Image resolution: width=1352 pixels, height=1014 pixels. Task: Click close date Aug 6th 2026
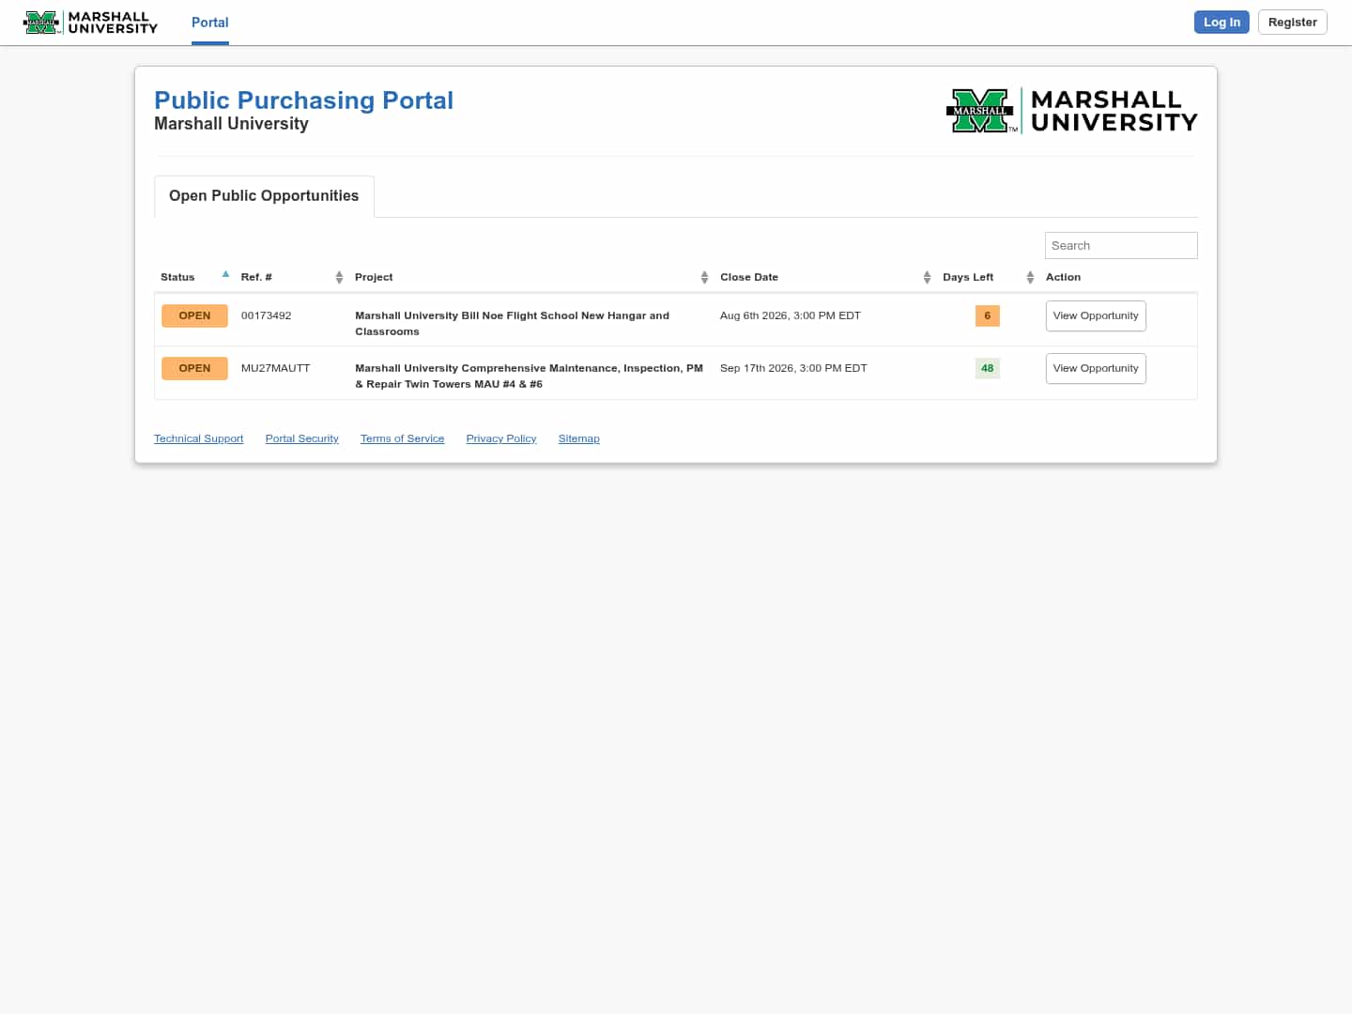[791, 315]
